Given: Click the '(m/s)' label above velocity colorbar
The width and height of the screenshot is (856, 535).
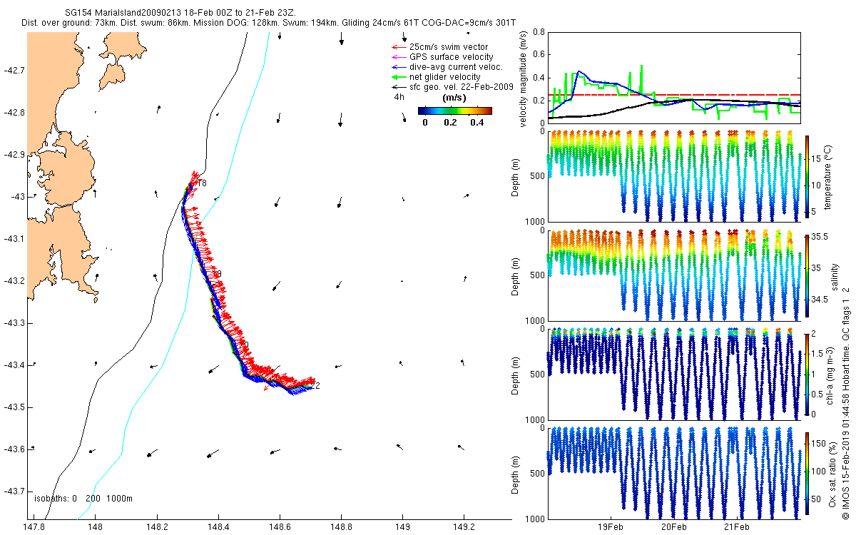Looking at the screenshot, I should (454, 97).
